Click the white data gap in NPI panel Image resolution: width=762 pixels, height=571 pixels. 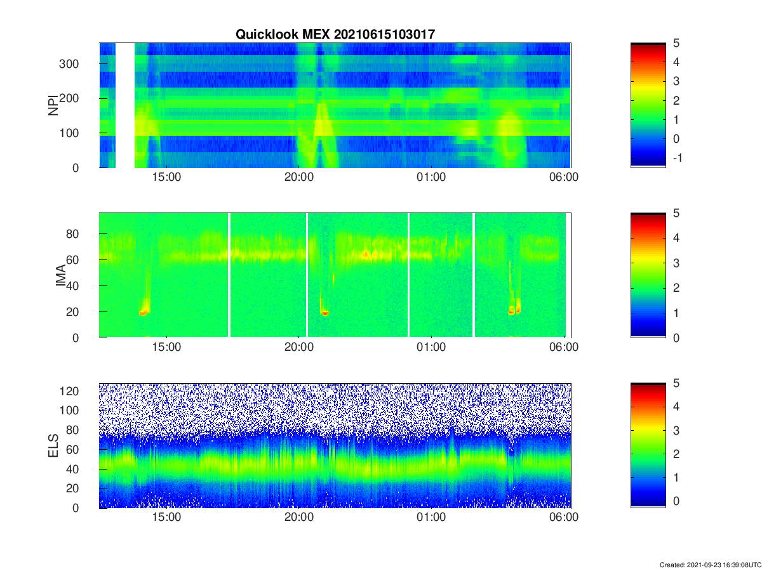coord(125,105)
